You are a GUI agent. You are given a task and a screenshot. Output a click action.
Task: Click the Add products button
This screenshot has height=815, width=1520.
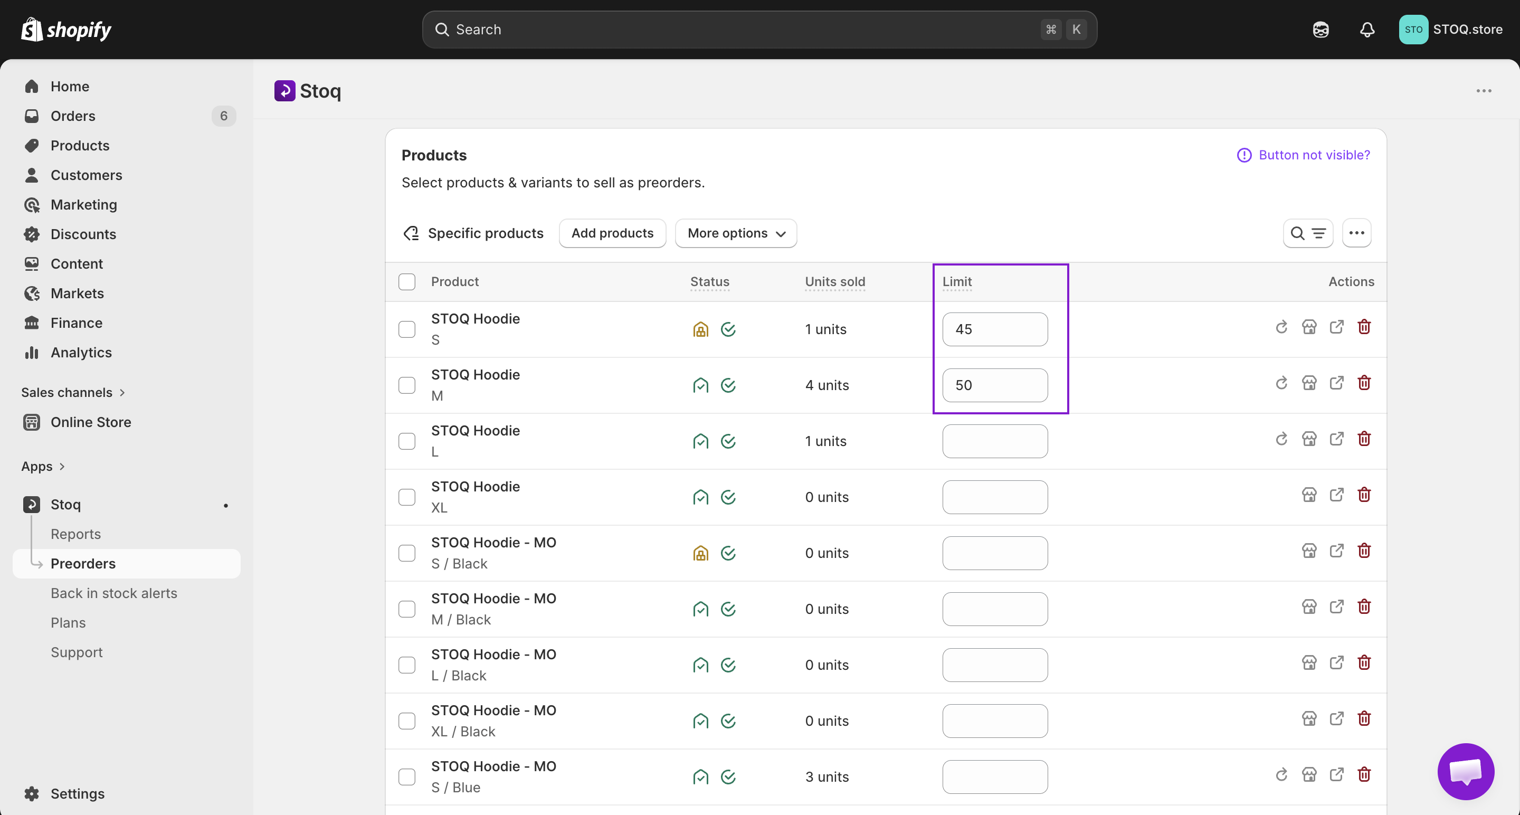612,233
